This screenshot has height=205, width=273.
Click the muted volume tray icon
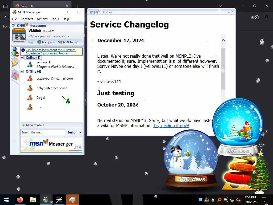238,200
